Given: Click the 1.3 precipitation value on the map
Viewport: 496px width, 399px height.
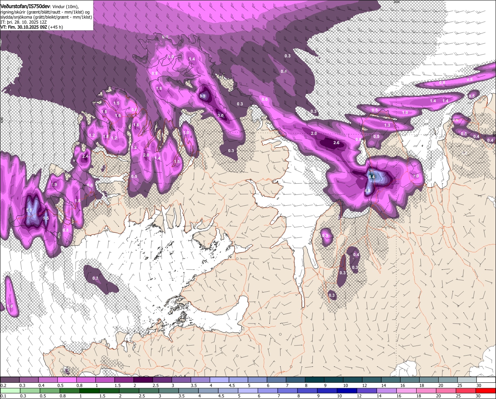Looking at the screenshot, I should pos(387,125).
